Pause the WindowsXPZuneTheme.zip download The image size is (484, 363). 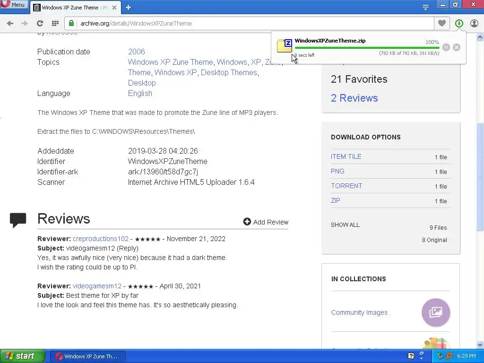point(446,47)
